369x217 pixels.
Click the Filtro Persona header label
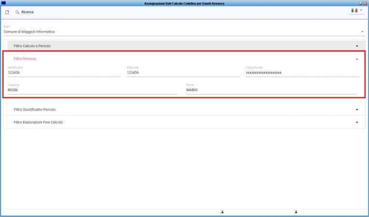coord(25,59)
